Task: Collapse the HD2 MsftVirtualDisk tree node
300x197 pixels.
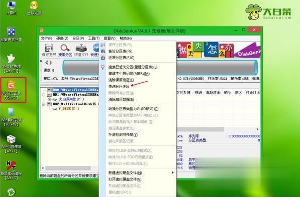Action: point(44,104)
